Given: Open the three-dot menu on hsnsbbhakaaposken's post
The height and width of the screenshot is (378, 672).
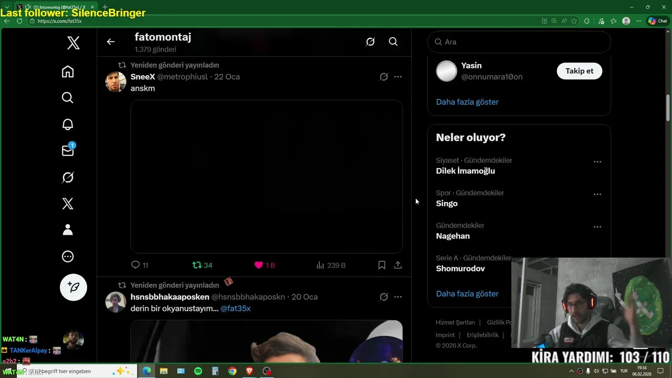Looking at the screenshot, I should coord(398,297).
